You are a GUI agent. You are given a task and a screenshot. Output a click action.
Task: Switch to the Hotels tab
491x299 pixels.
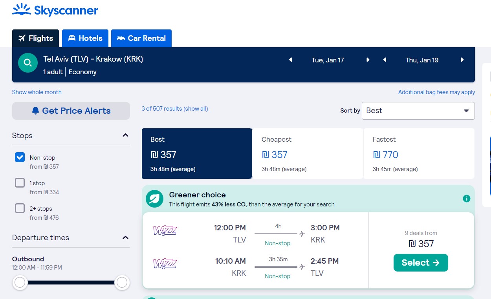coord(85,38)
